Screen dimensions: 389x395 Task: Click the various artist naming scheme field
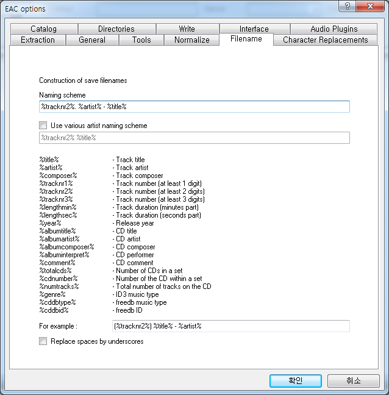pyautogui.click(x=194, y=138)
